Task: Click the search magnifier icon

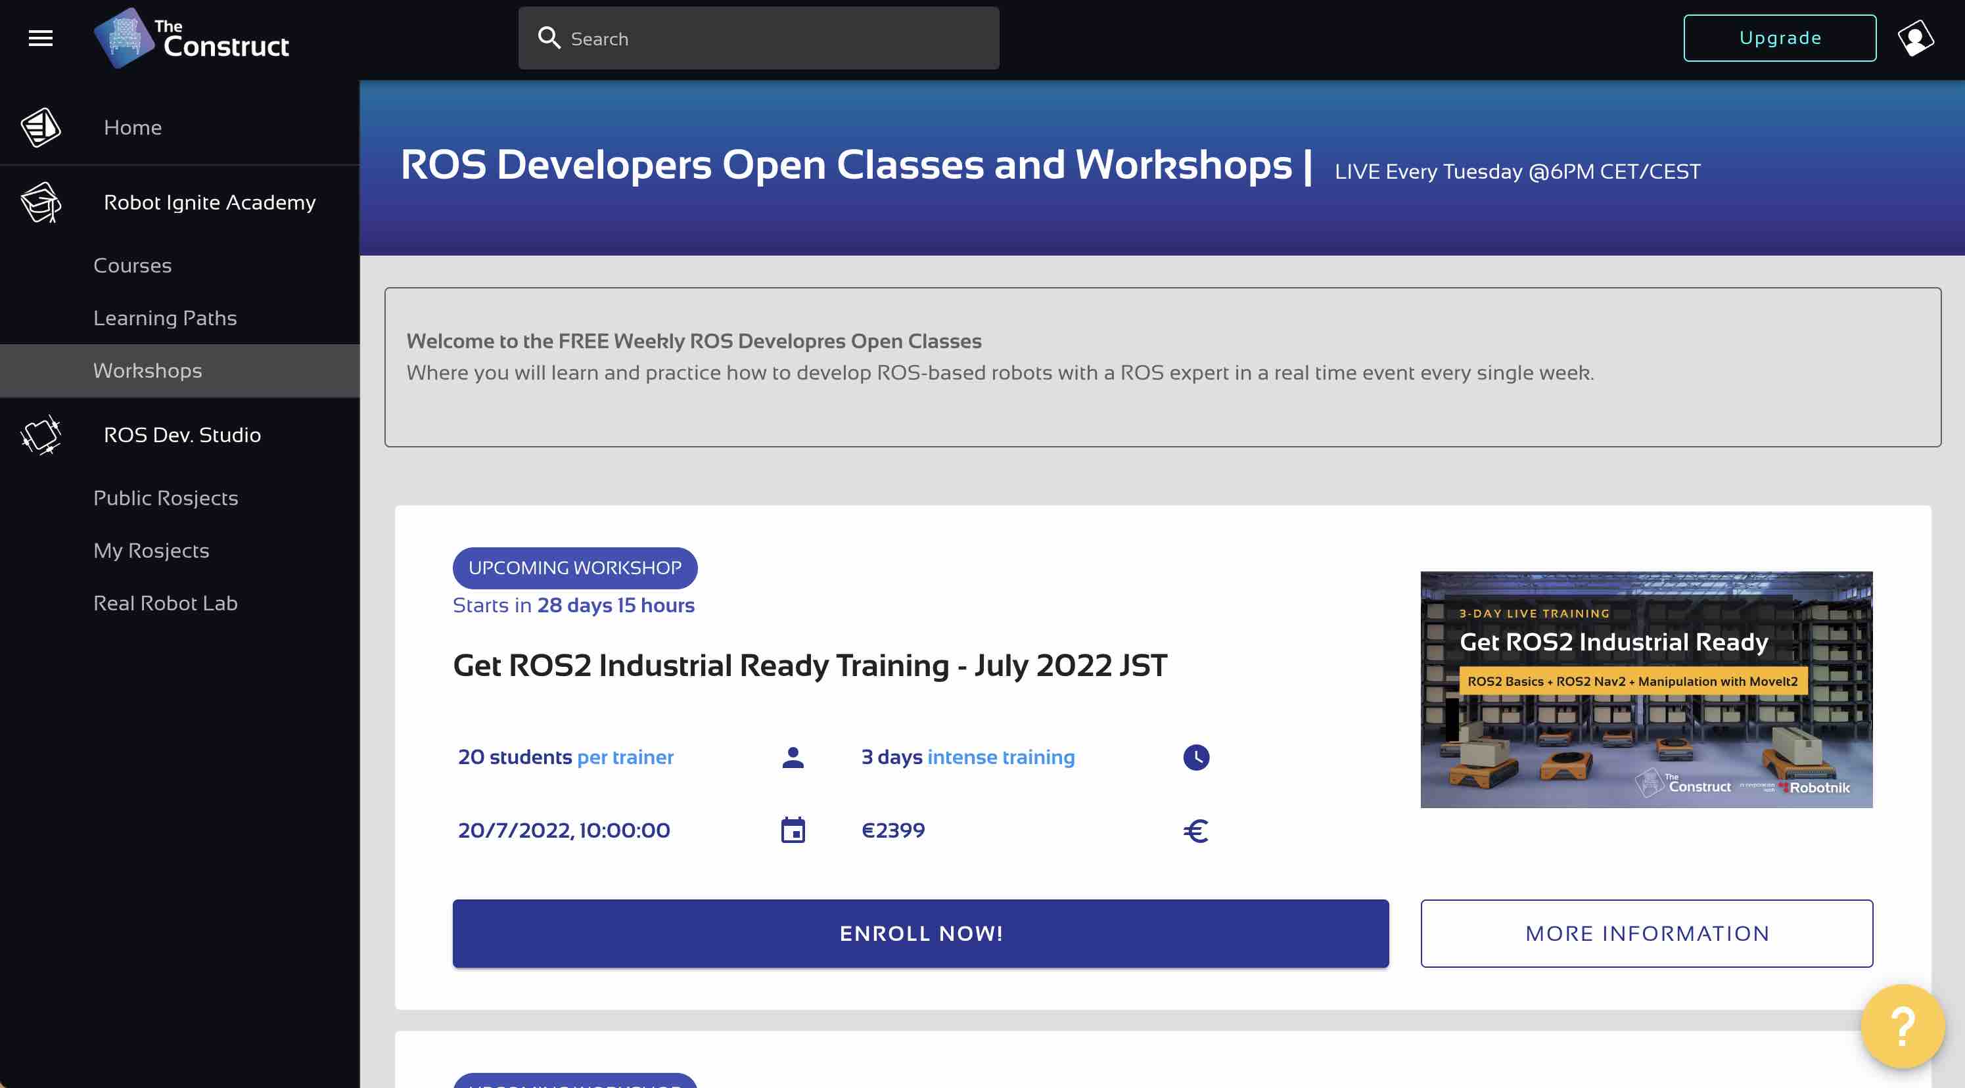Action: (549, 38)
